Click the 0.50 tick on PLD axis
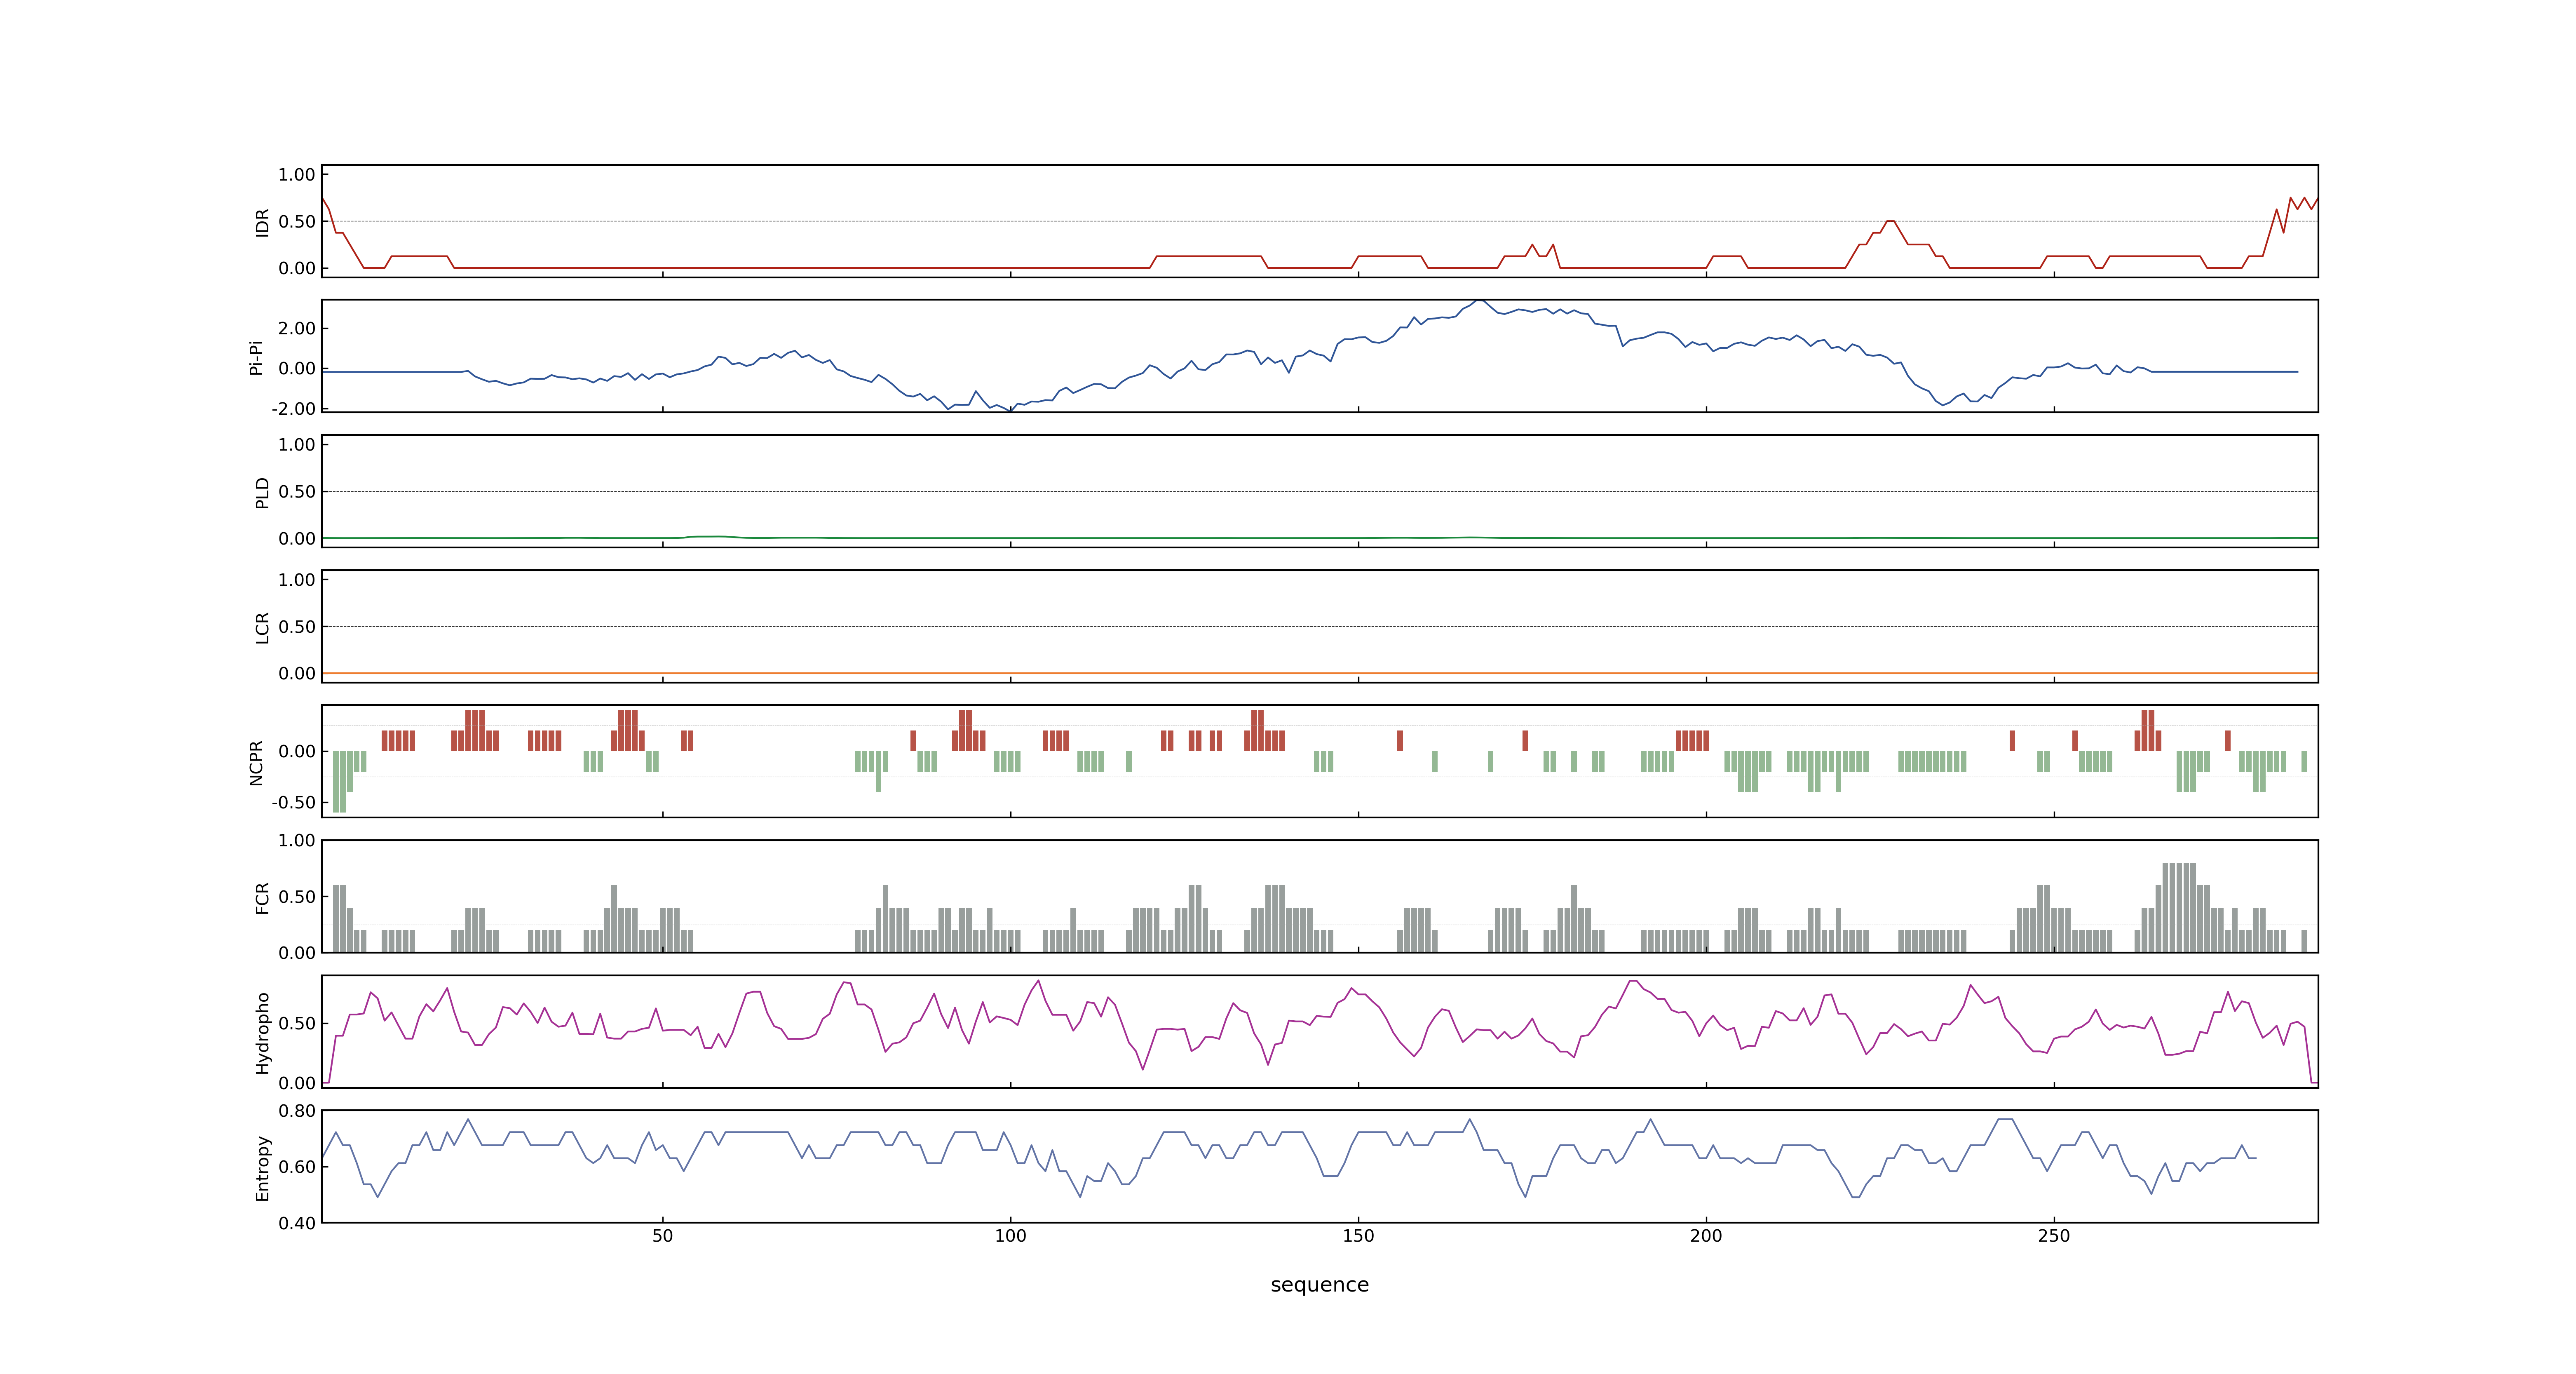Screen dimensions: 2576x1374 (297, 491)
